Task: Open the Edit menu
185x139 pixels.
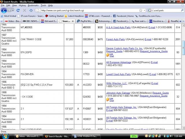Action: click(8, 6)
